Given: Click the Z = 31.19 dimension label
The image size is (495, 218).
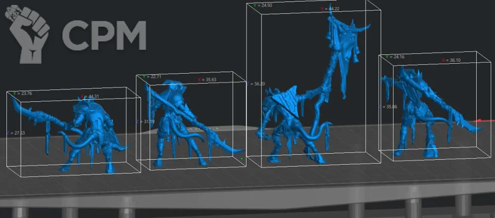Looking at the screenshot, I should click(x=145, y=122).
